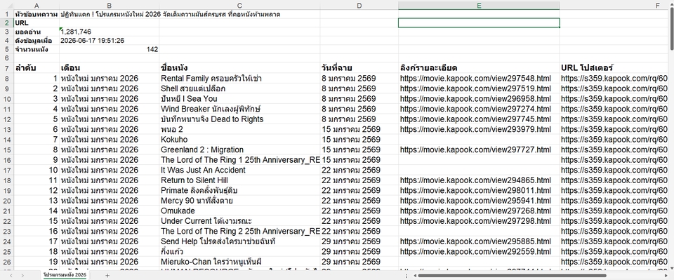The width and height of the screenshot is (674, 280).
Task: Select the Kokuho movie cell
Action: pos(239,140)
